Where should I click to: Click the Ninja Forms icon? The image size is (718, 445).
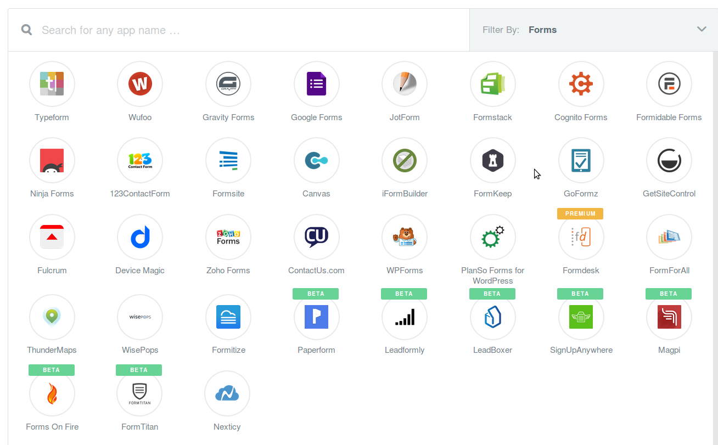coord(52,160)
